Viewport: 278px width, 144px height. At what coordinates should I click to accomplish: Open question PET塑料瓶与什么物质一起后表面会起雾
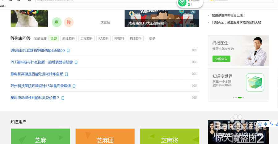coord(42,62)
